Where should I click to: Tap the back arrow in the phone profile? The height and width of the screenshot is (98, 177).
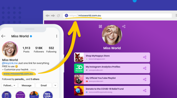pyautogui.click(x=3, y=36)
